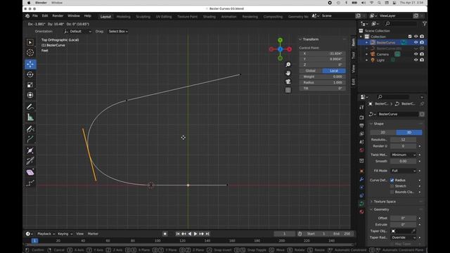This screenshot has width=450, height=253.
Task: Adjust the Resolution U field
Action: 403,140
